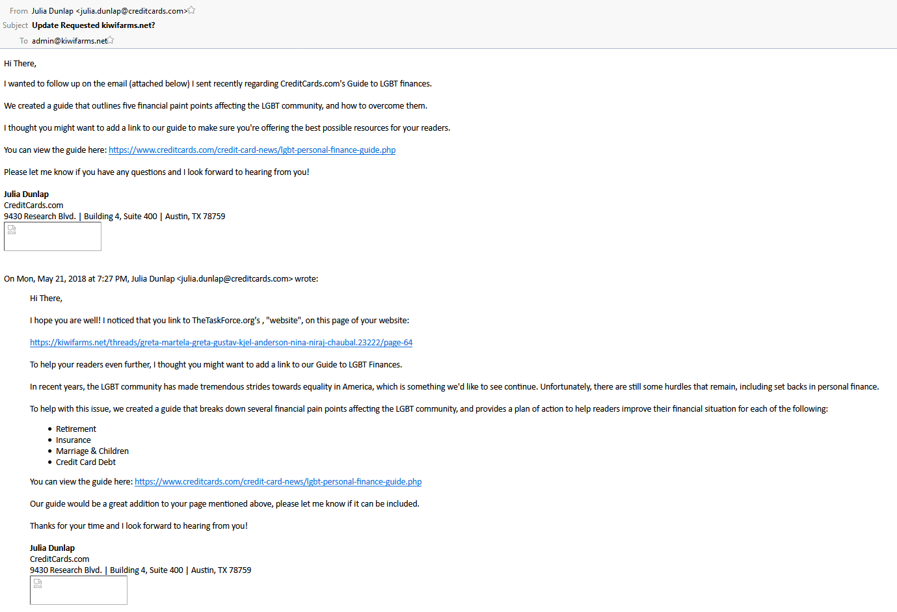
Task: Click bold 'Julia Dunlap' name in top signature
Action: (26, 194)
